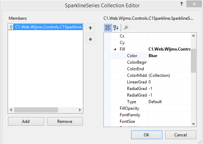Image resolution: width=203 pixels, height=144 pixels.
Task: Select the Fill property label
Action: coord(122,49)
